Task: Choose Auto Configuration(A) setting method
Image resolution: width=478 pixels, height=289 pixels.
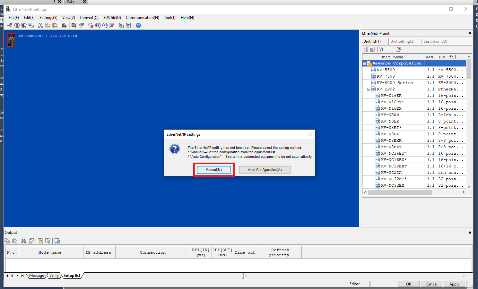Action: tap(265, 170)
